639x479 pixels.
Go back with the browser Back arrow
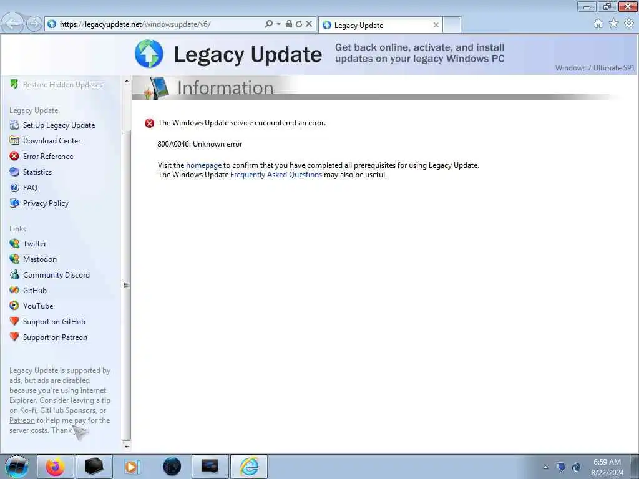[x=12, y=24]
